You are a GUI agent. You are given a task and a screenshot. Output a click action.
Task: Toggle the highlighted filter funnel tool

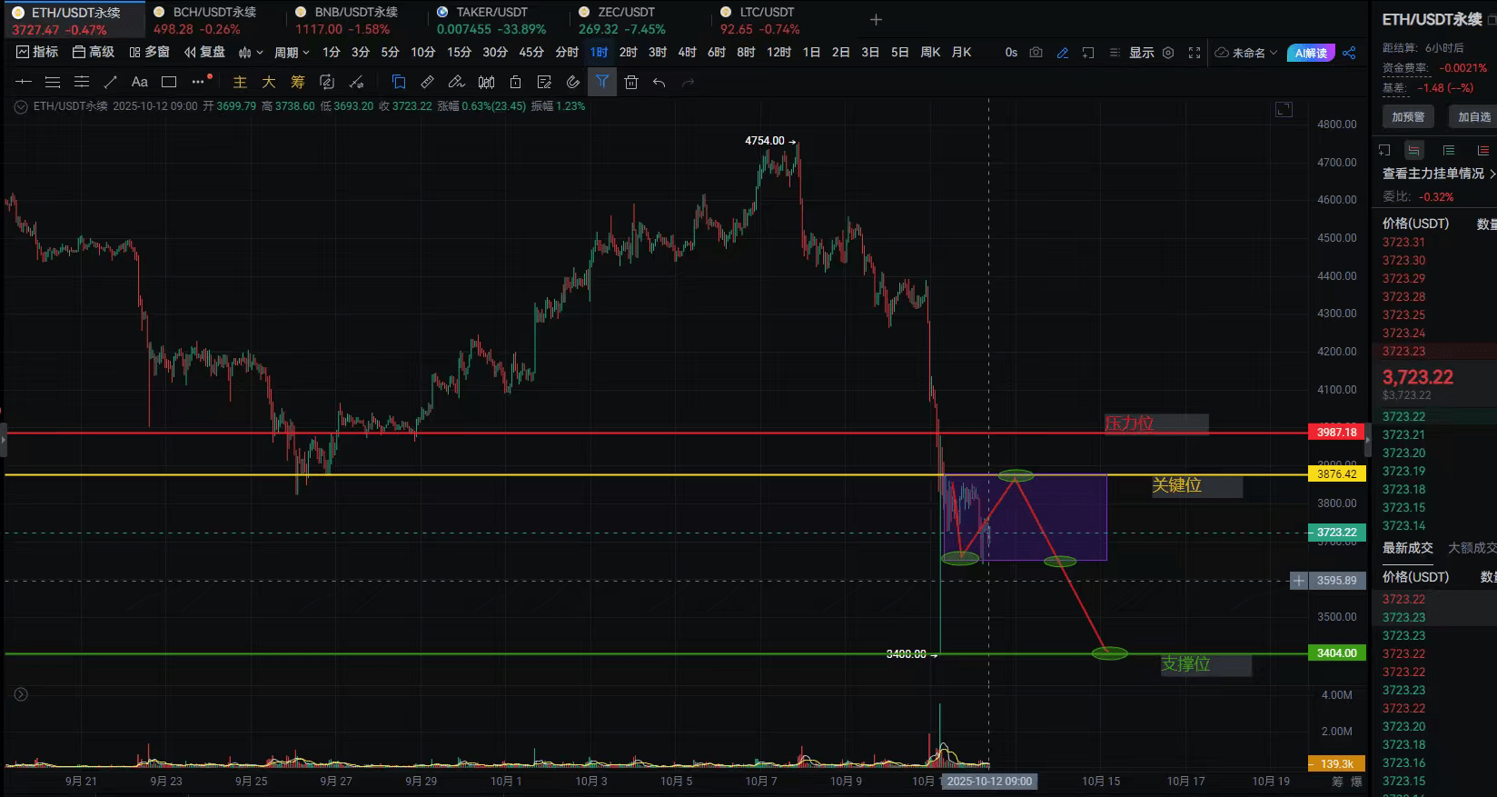coord(602,82)
